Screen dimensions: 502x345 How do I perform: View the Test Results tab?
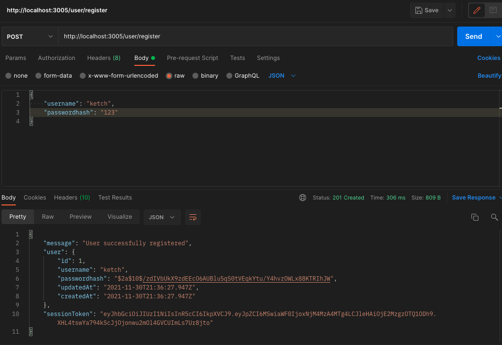tap(115, 198)
